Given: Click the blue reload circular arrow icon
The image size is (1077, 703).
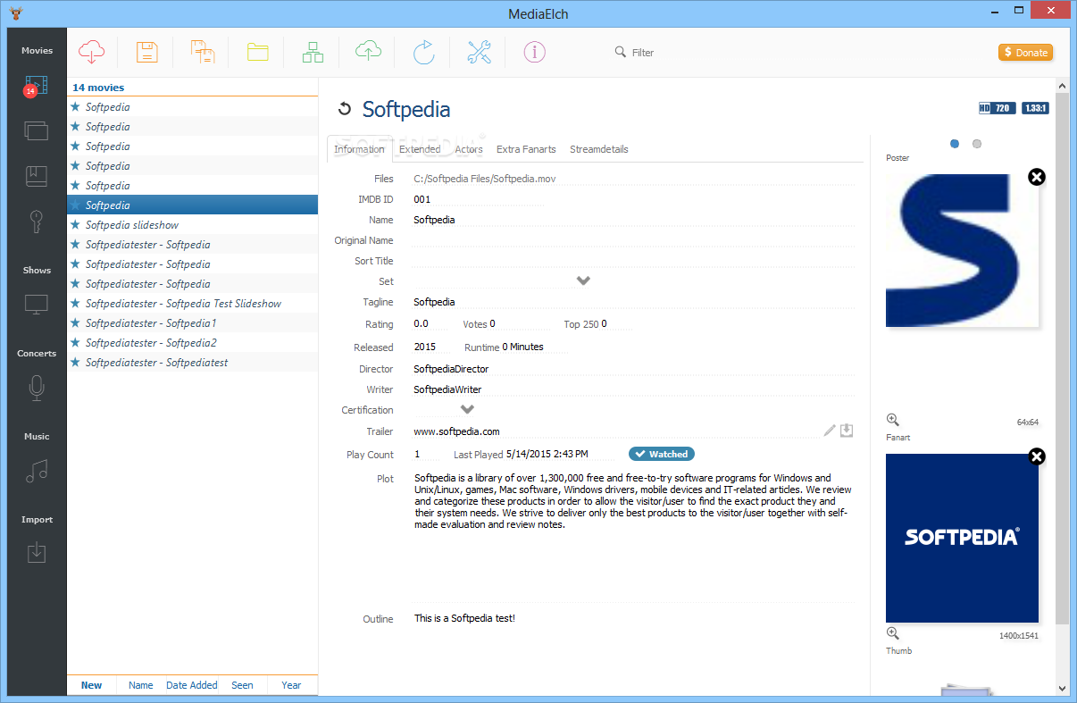Looking at the screenshot, I should coord(423,52).
